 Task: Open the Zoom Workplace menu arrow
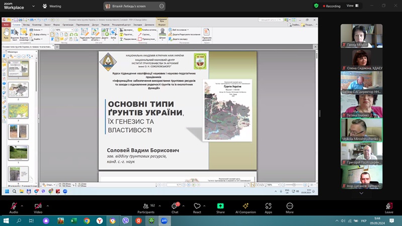pos(32,6)
